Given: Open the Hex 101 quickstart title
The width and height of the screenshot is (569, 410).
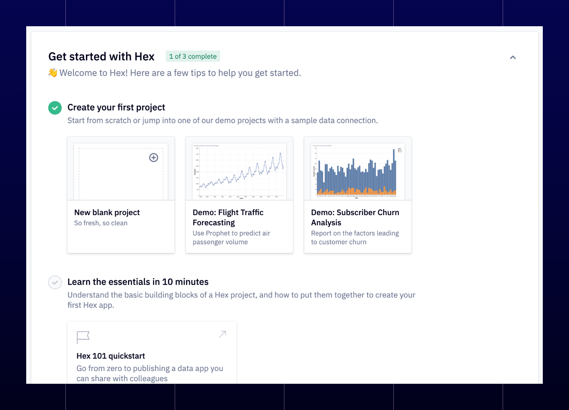Looking at the screenshot, I should (111, 356).
